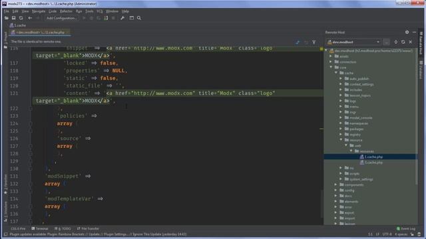Open the Event Log tool window
Screen dimensions: 426x239
click(406, 228)
